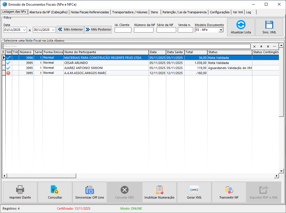The image size is (286, 213).
Task: Go to Mês Posterior
Action: 98,30
